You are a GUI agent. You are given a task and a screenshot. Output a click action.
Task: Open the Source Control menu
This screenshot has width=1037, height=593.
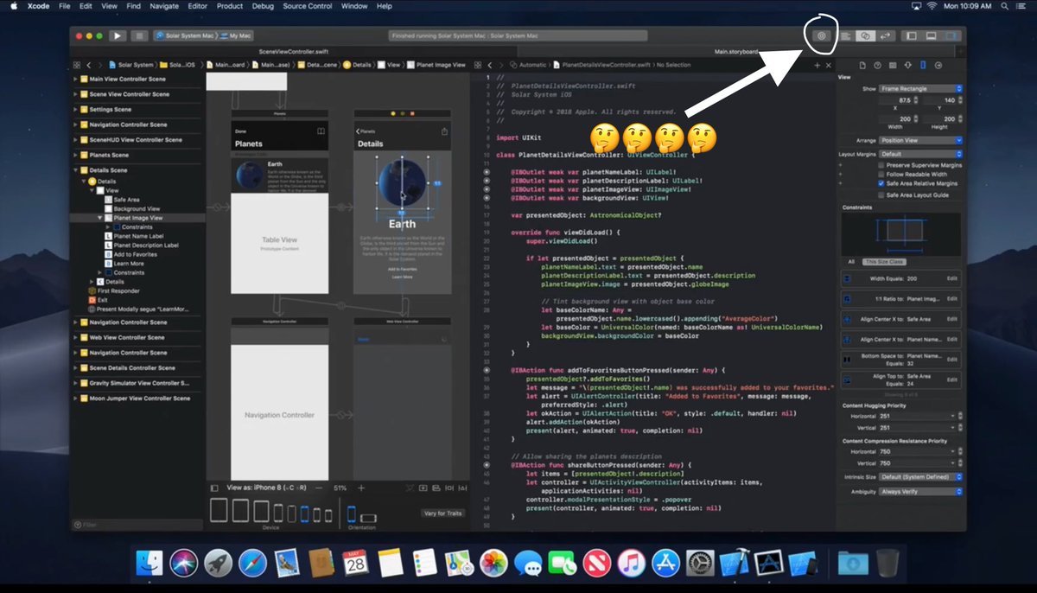click(x=308, y=6)
